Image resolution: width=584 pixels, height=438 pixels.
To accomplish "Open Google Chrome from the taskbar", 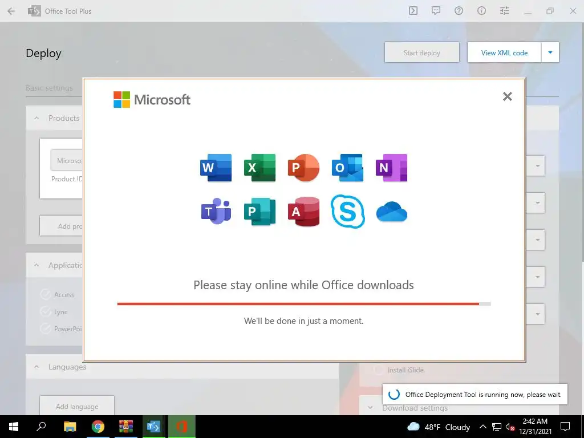I will point(98,427).
